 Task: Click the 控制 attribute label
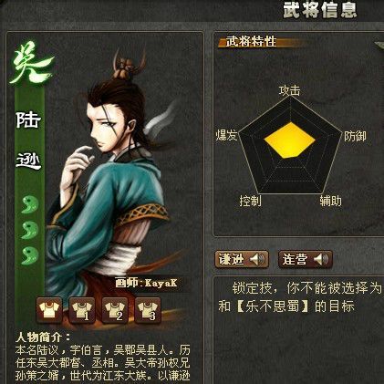tap(250, 201)
